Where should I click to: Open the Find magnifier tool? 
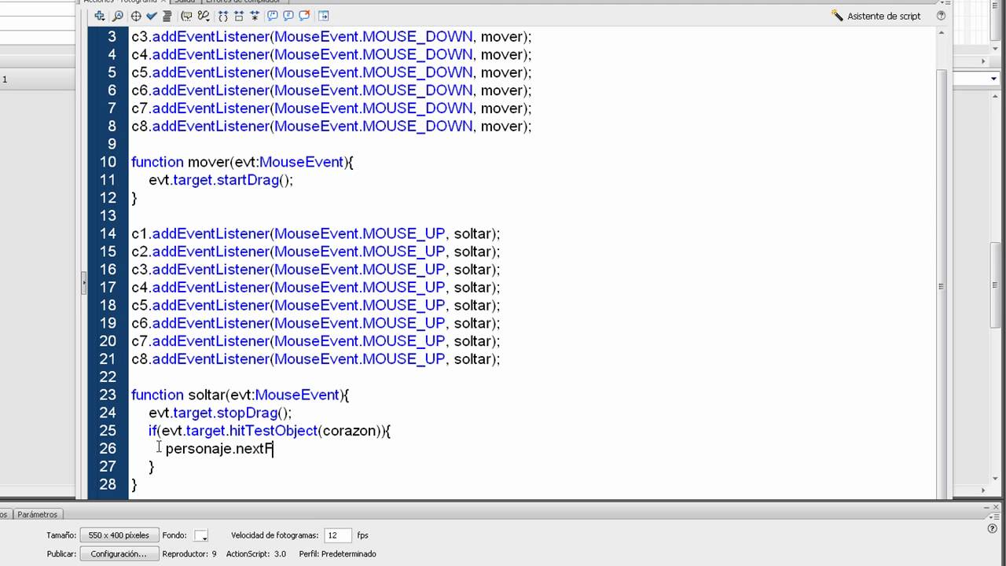coord(118,16)
